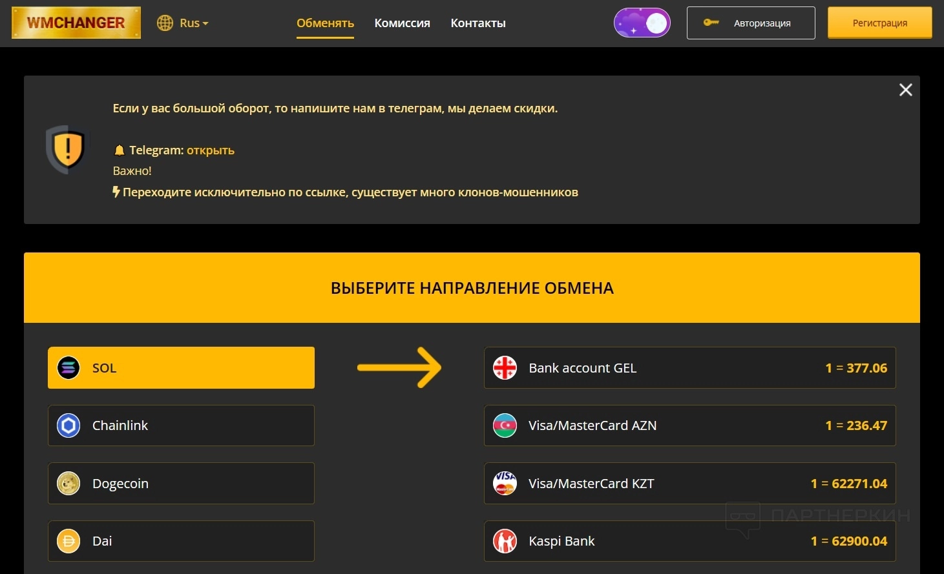Click the Chainlink hexagon icon
The height and width of the screenshot is (574, 944).
[68, 425]
